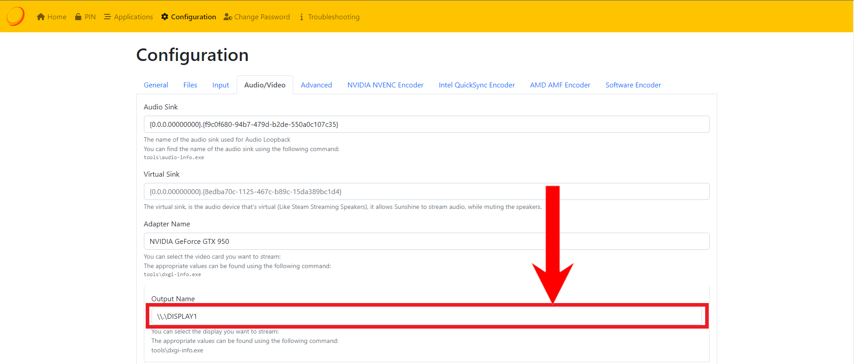Open Troubleshooting page from navbar
Image resolution: width=854 pixels, height=364 pixels.
334,17
